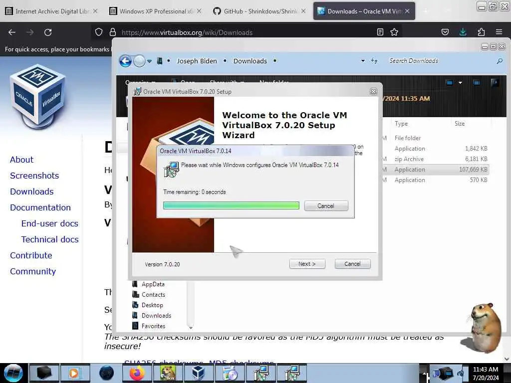Screen dimensions: 511x383
Task: Go forward in the Downloads explorer window
Action: click(x=140, y=61)
